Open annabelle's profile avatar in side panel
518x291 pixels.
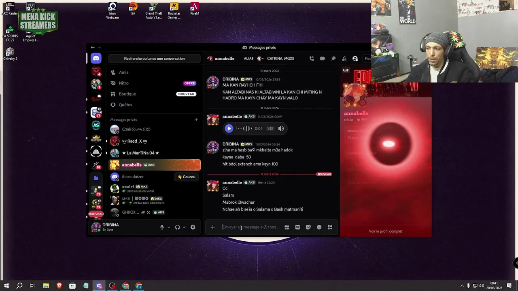pos(355,96)
